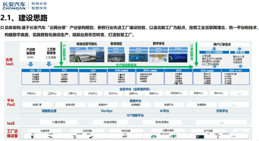
Task: Open the 智慧园区 dashboard thumbnail
Action: pyautogui.click(x=116, y=57)
